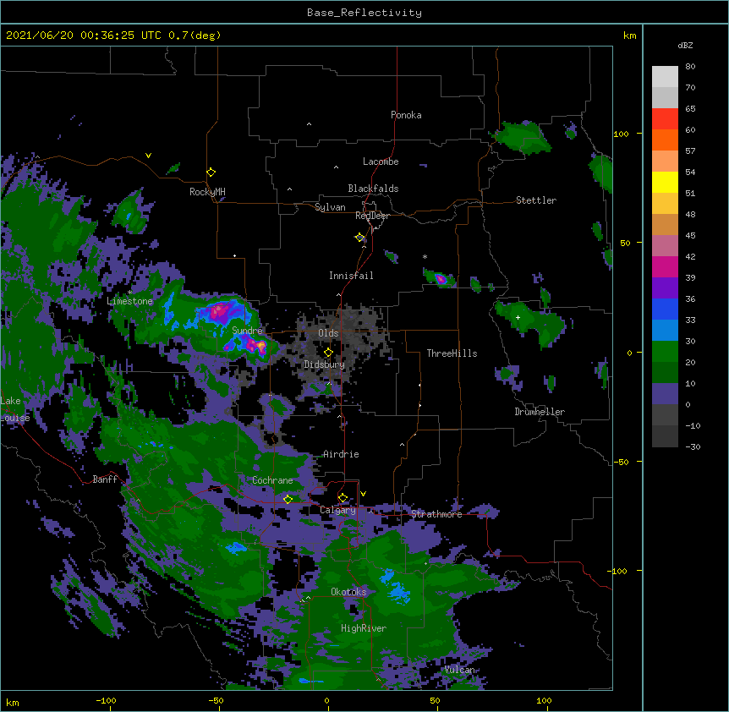This screenshot has height=712, width=729.
Task: Click the asterisk marker above Limestone label
Action: (130, 293)
